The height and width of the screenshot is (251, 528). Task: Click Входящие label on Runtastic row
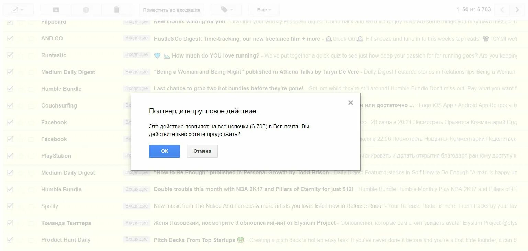tap(136, 55)
